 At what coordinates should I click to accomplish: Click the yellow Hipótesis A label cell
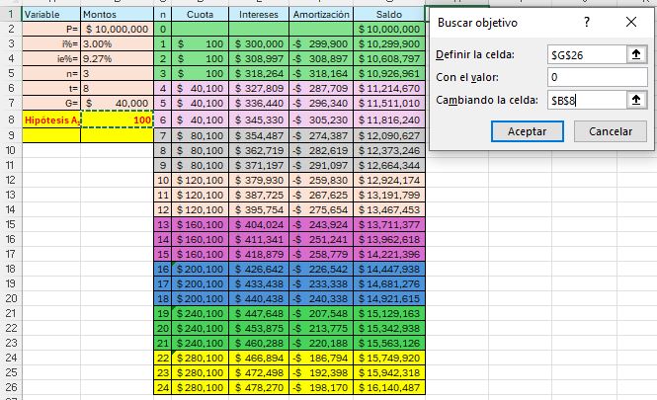click(50, 119)
